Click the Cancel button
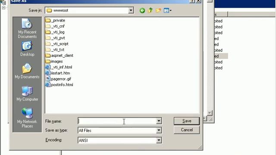The image size is (276, 155). 187,130
